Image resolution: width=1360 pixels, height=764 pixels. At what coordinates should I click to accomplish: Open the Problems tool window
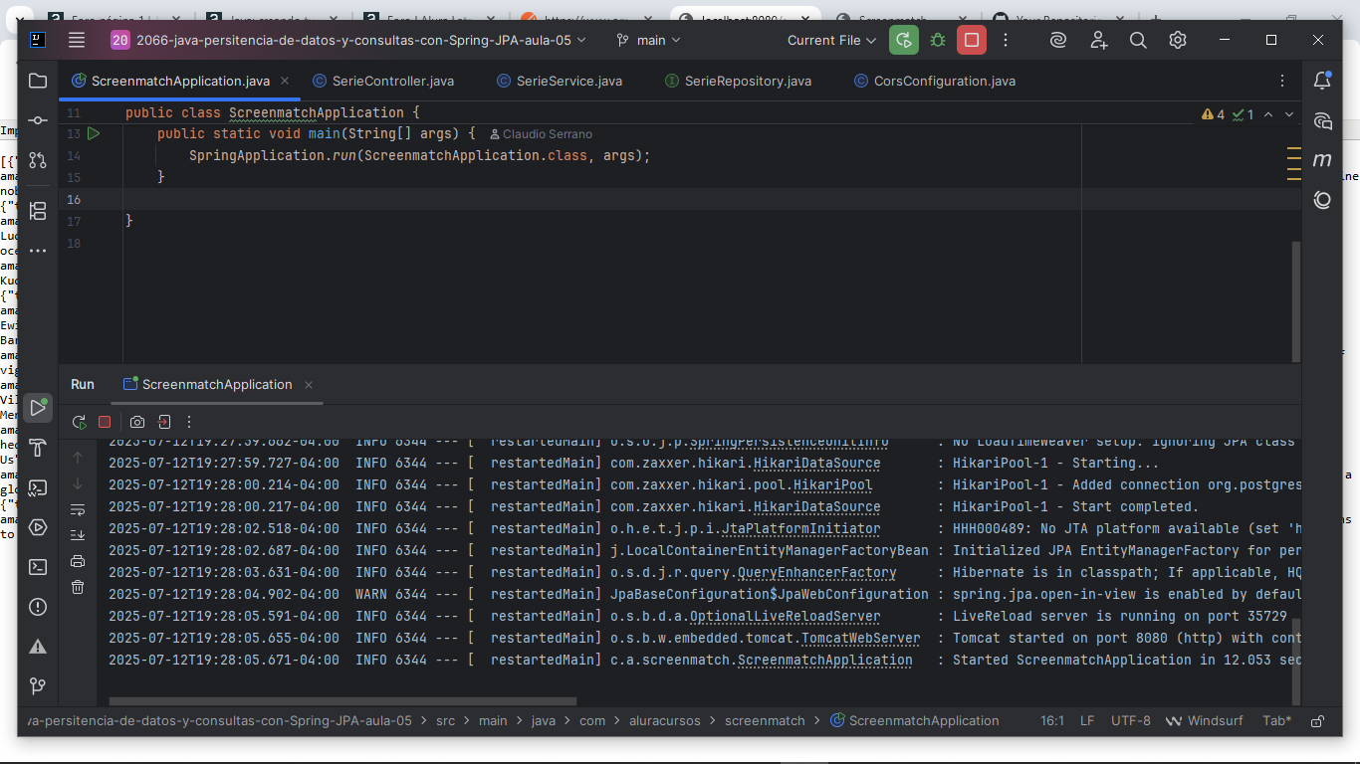point(38,607)
